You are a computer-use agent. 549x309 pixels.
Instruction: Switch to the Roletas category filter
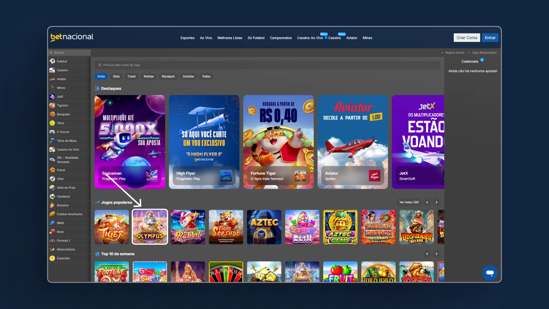148,76
